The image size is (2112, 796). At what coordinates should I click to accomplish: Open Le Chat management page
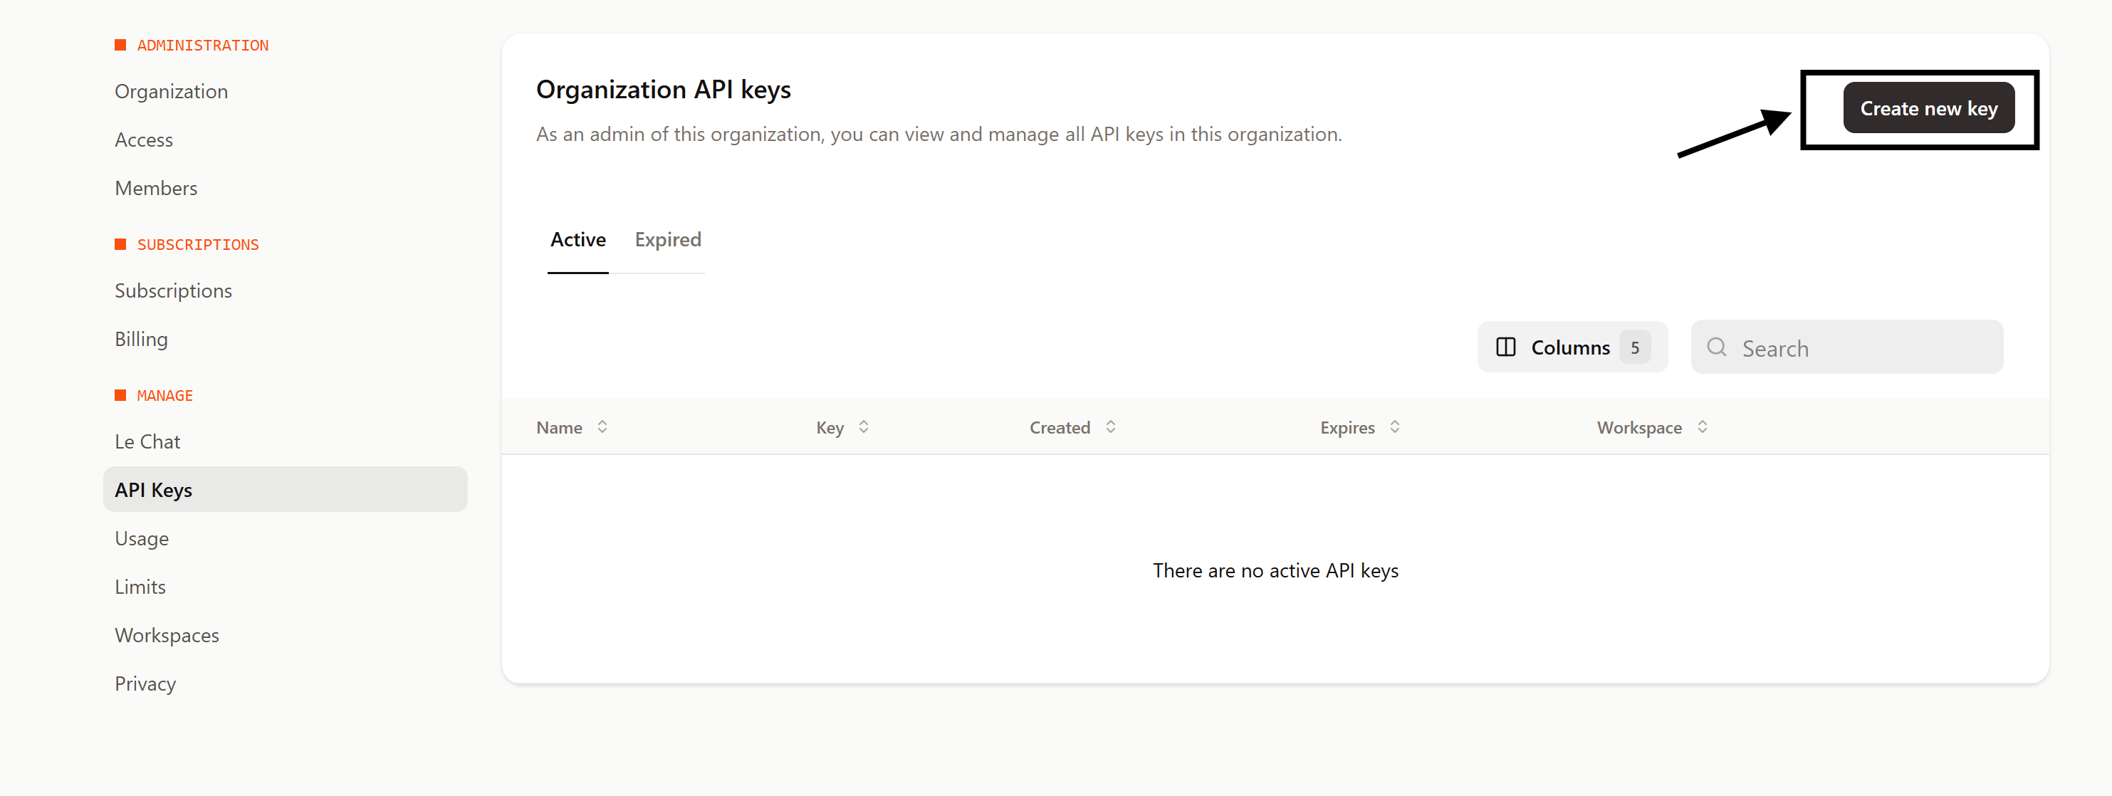click(x=147, y=442)
